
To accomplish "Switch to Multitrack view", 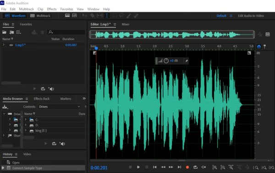I will 40,16.
